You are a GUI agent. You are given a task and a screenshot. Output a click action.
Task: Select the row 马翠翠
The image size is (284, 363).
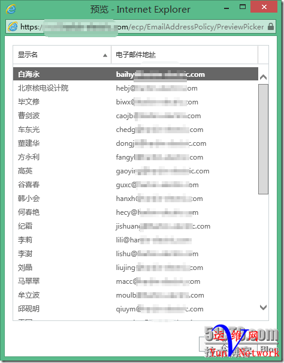(135, 281)
